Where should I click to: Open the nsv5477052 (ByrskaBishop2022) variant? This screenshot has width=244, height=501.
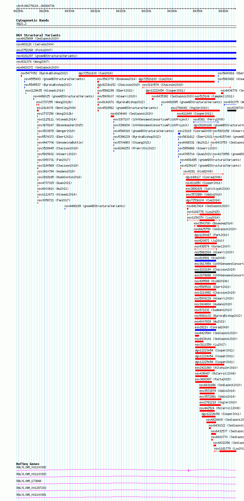pos(44,73)
